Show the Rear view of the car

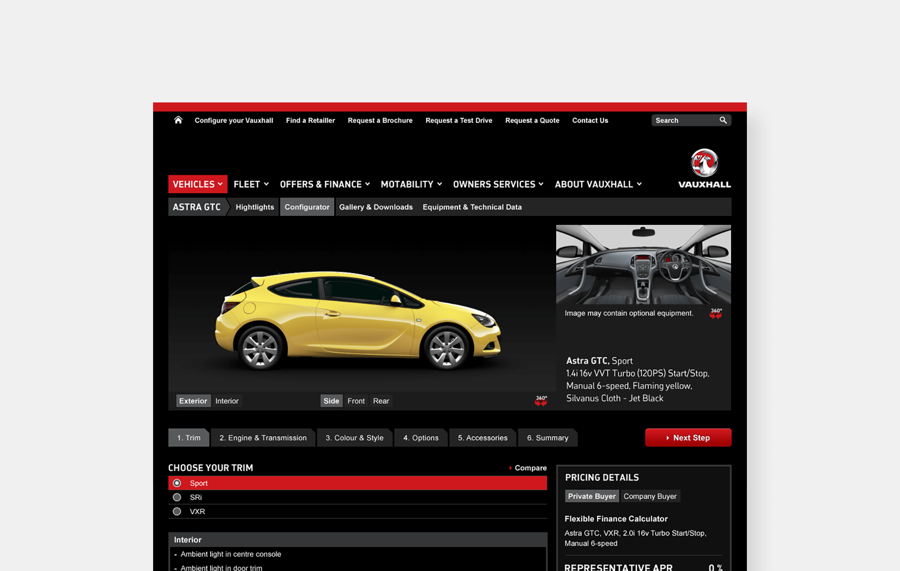click(x=381, y=400)
